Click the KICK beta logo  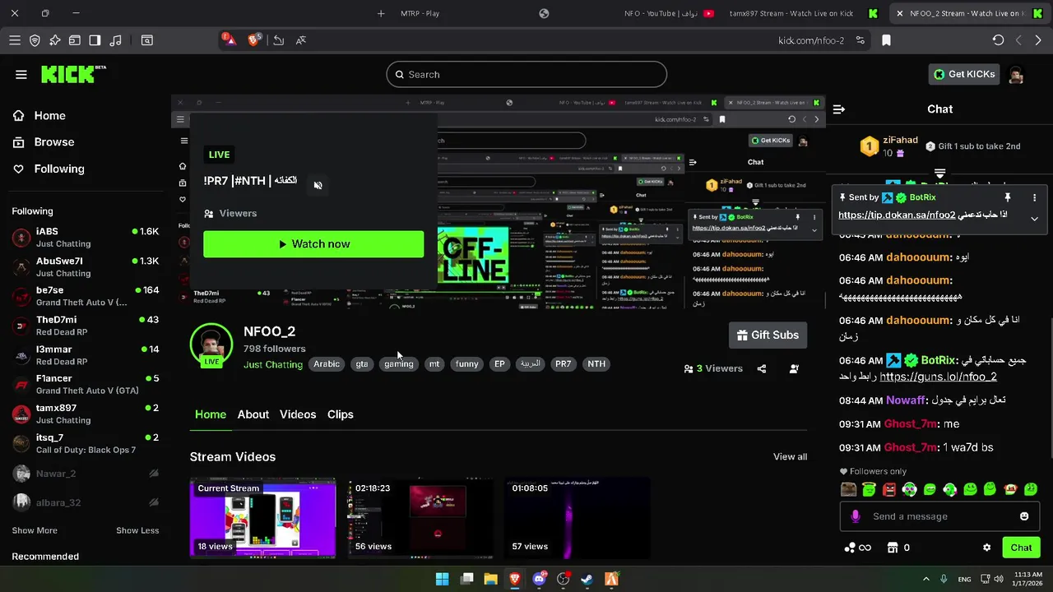[74, 74]
